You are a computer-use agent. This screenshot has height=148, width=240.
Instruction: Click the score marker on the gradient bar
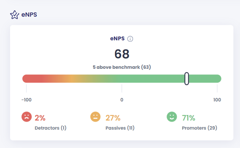click(187, 78)
